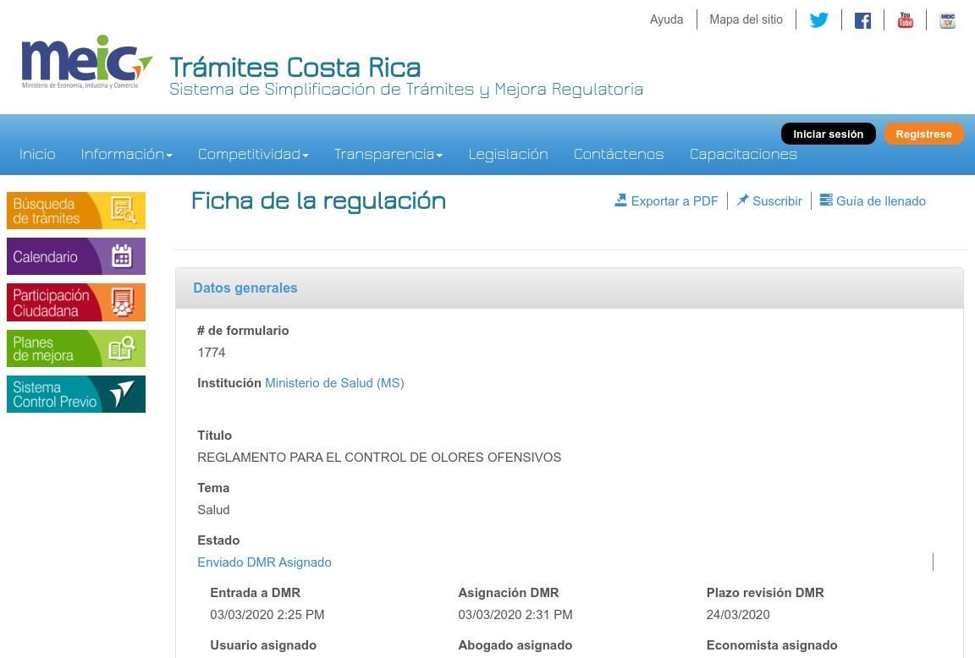Click the Exportar a PDF icon

620,200
